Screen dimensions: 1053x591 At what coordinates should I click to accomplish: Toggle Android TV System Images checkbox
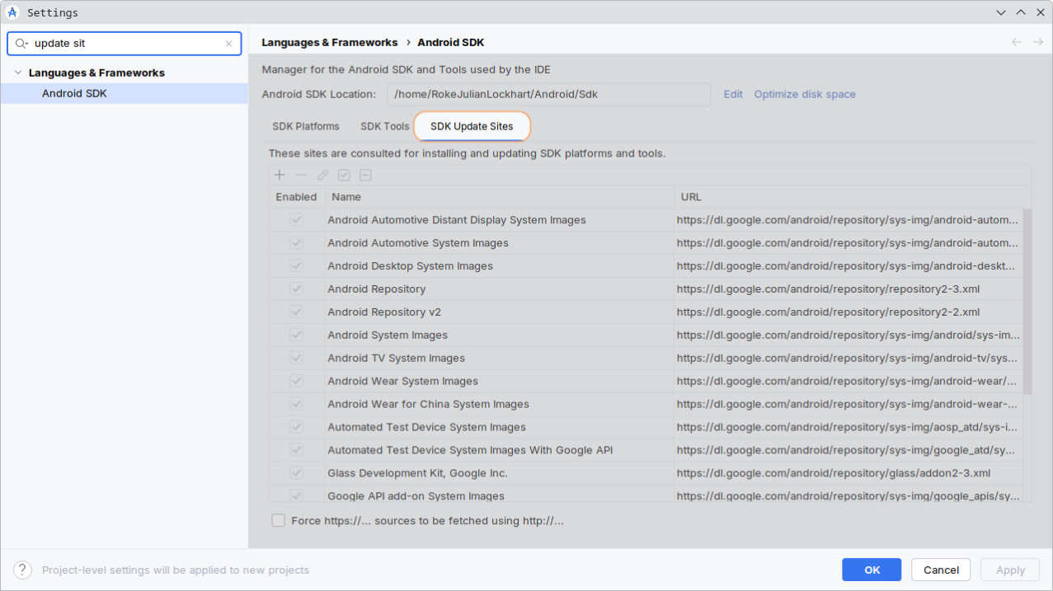click(x=296, y=359)
